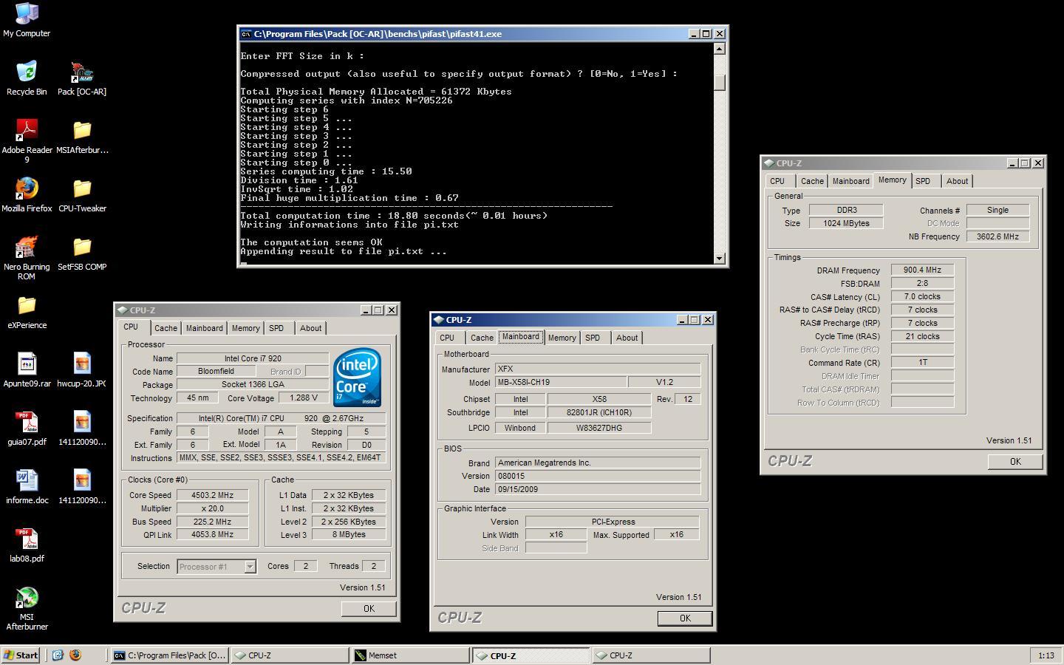Click OK in the CPU-Z mainboard window
1064x665 pixels.
(x=685, y=618)
